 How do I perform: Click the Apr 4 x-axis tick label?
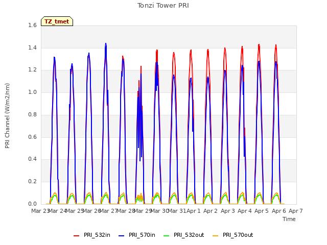click(x=245, y=211)
